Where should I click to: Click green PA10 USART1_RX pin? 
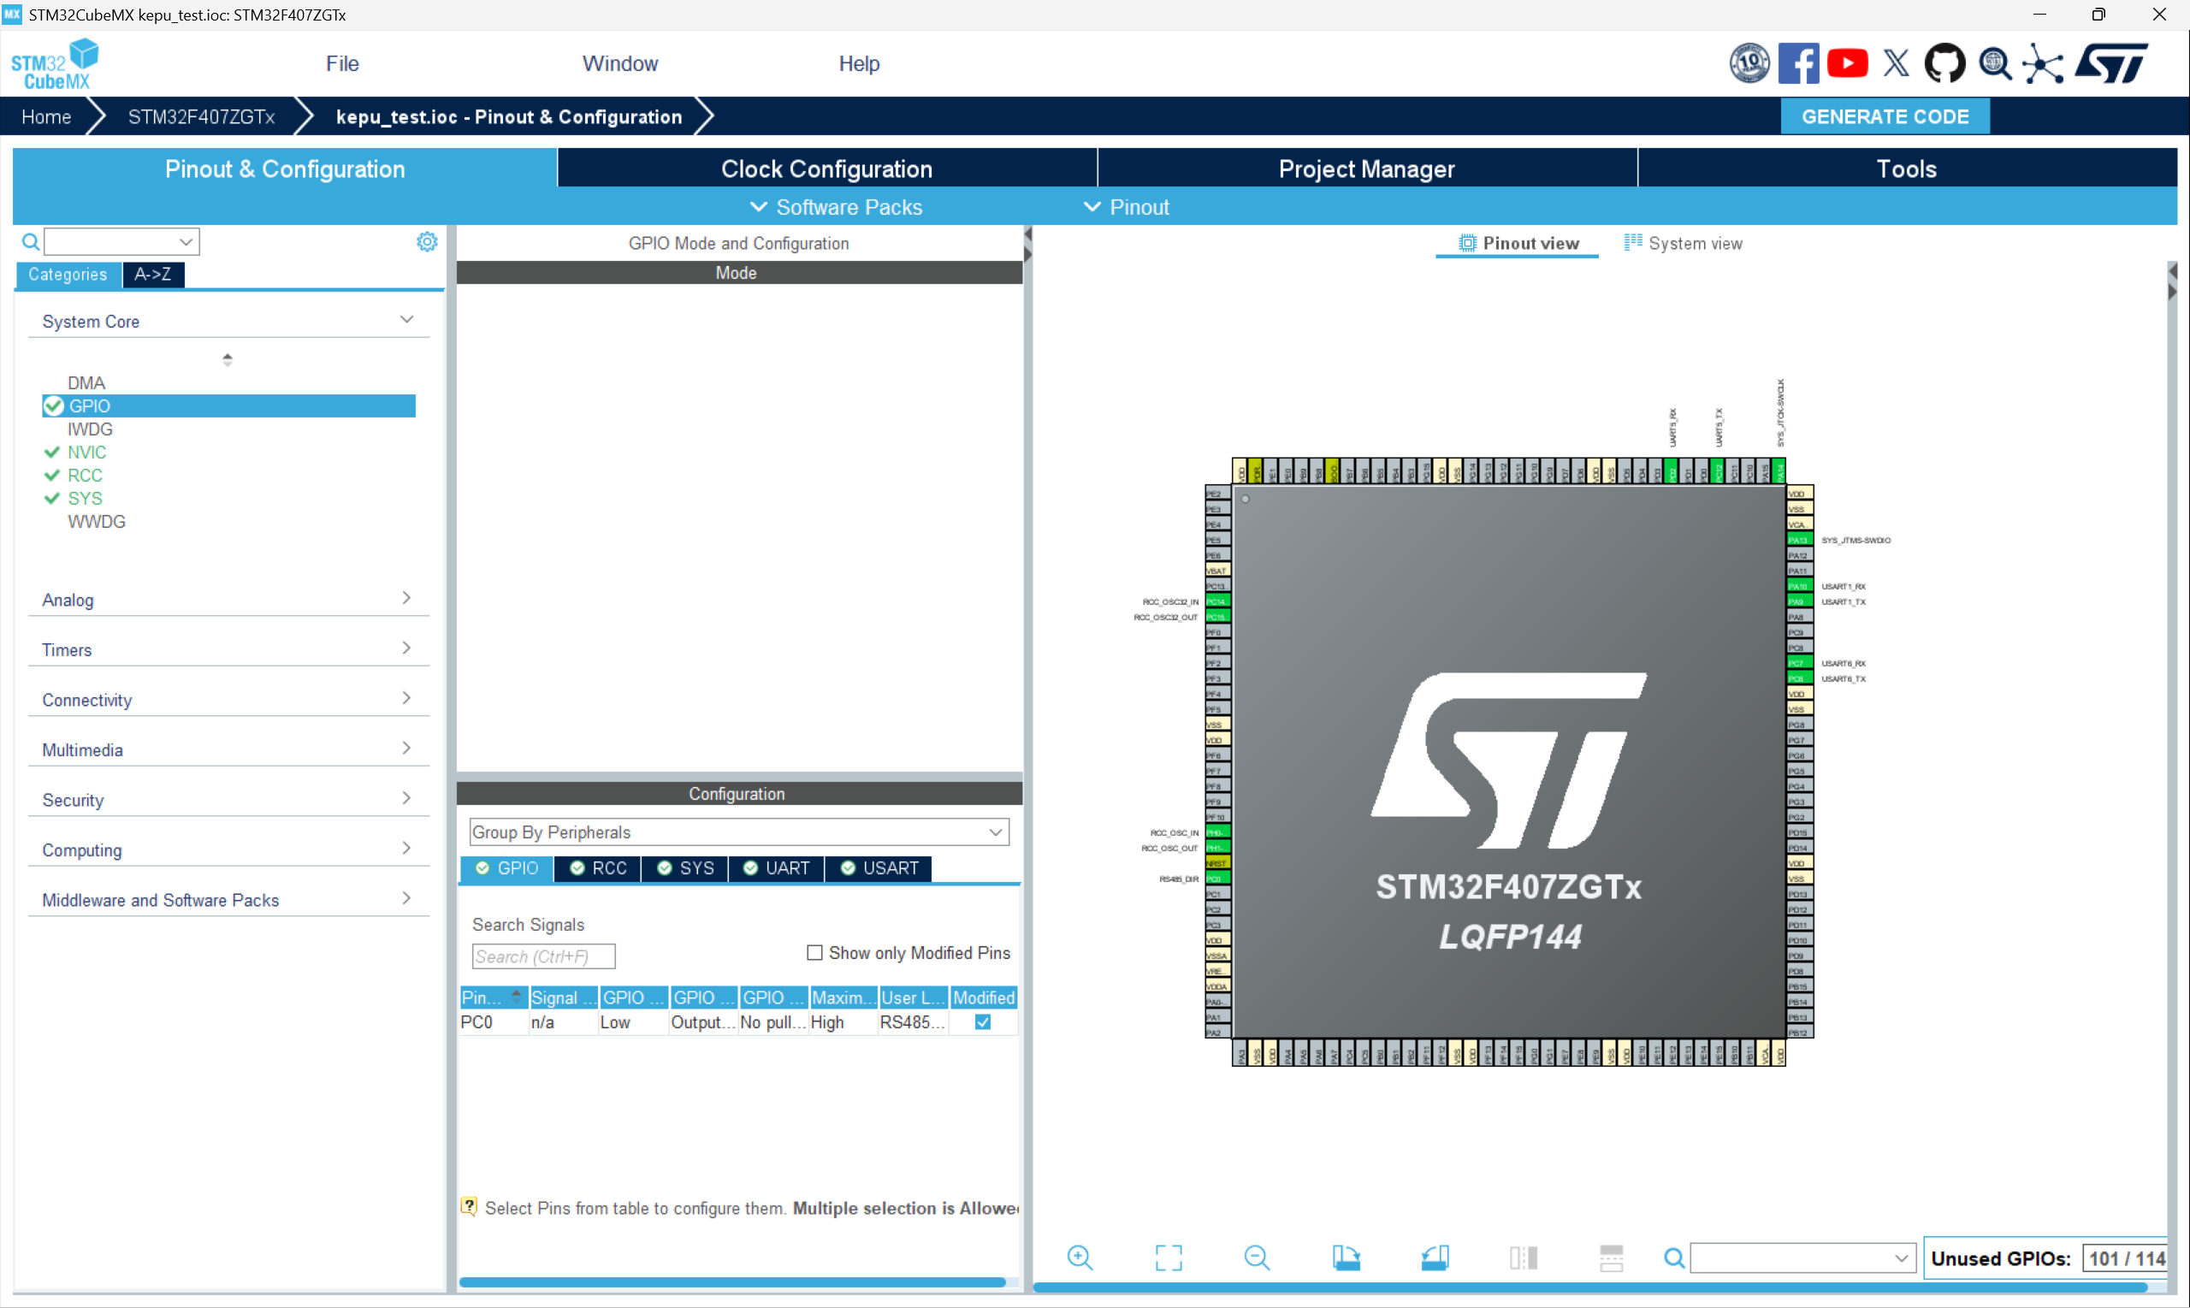click(1798, 586)
